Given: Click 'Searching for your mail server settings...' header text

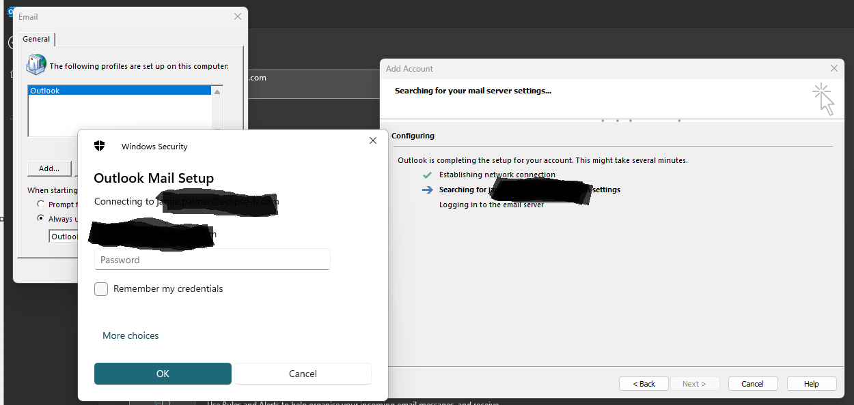Looking at the screenshot, I should point(473,91).
